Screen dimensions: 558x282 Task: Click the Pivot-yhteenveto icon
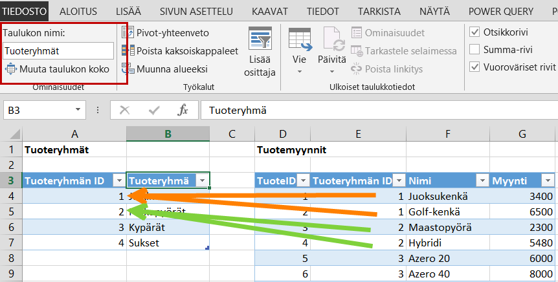pyautogui.click(x=128, y=32)
